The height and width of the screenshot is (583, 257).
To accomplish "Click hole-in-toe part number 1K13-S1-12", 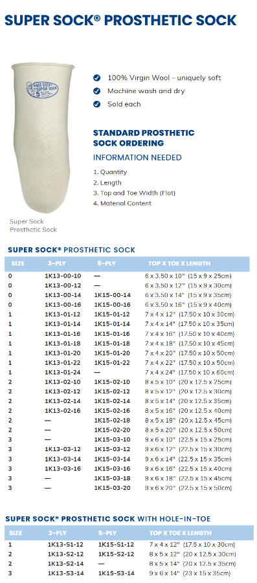I will pyautogui.click(x=65, y=545).
